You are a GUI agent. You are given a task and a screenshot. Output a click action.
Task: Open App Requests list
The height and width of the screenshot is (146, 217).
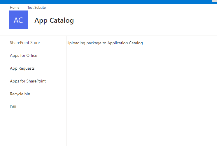pyautogui.click(x=22, y=68)
